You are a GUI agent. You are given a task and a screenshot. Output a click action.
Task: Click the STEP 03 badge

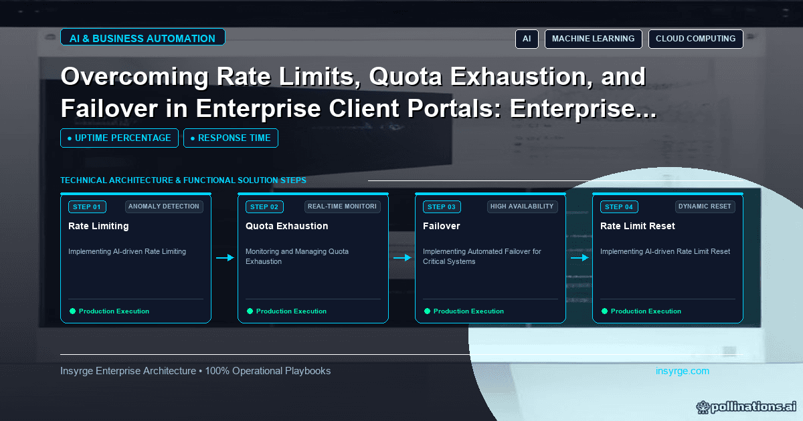(x=442, y=206)
